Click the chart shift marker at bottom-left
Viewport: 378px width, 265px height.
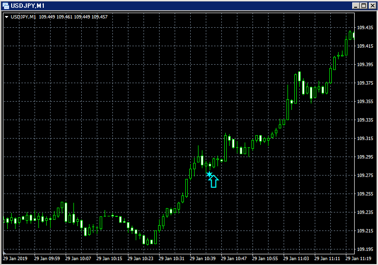point(4,252)
